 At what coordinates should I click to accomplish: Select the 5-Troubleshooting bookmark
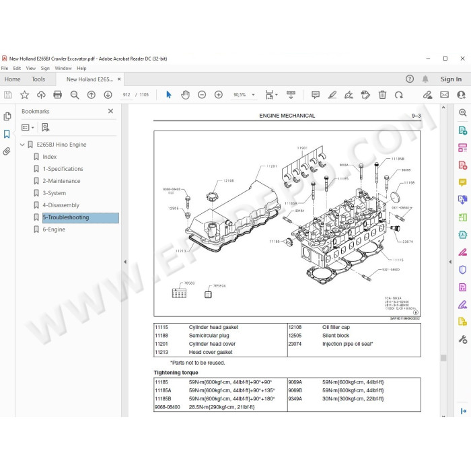[81, 217]
